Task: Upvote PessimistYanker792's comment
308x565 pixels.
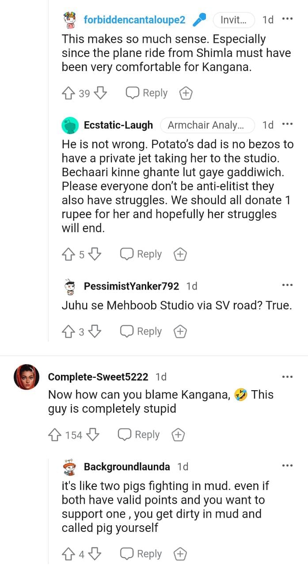Action: tap(68, 331)
